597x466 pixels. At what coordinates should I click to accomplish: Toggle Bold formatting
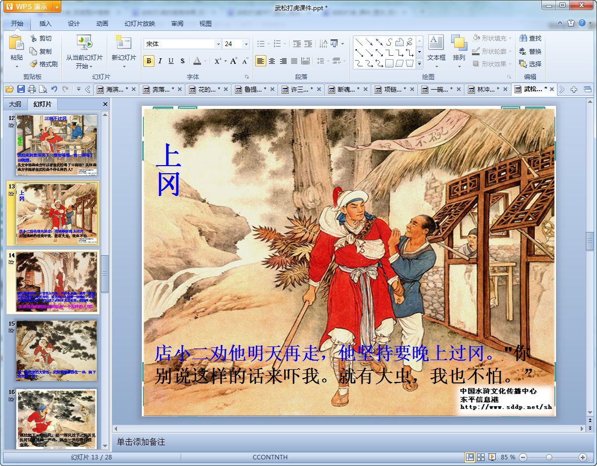click(x=149, y=61)
